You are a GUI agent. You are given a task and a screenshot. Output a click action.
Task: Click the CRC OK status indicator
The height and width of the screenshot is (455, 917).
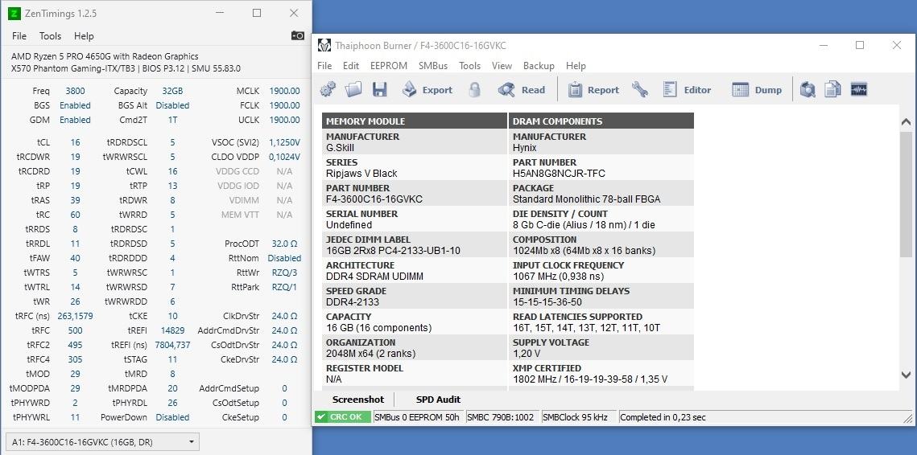click(x=342, y=417)
